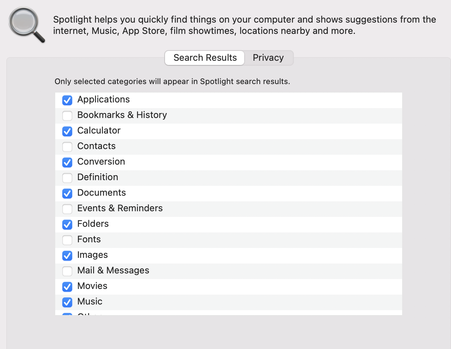Image resolution: width=451 pixels, height=349 pixels.
Task: Click the Events & Reminders row text
Action: pyautogui.click(x=120, y=208)
